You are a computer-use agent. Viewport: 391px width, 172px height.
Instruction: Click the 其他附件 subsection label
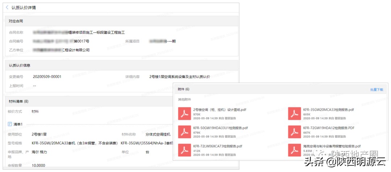(185, 100)
